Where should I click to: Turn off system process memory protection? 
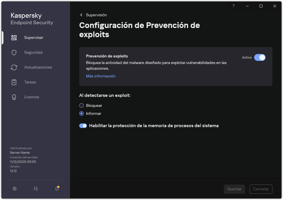pyautogui.click(x=83, y=126)
